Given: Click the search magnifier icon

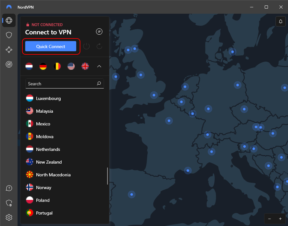Looking at the screenshot, I should [x=99, y=84].
